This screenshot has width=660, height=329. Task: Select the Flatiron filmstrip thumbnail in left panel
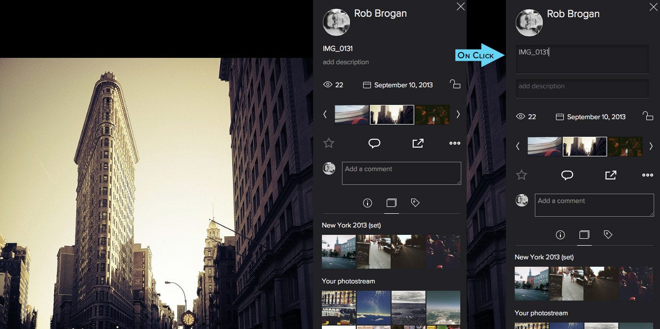coord(392,114)
